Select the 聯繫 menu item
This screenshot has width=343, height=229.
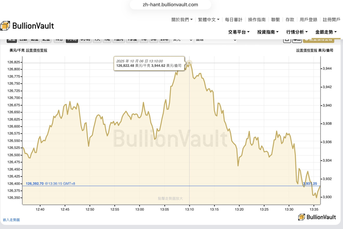[x=275, y=20]
